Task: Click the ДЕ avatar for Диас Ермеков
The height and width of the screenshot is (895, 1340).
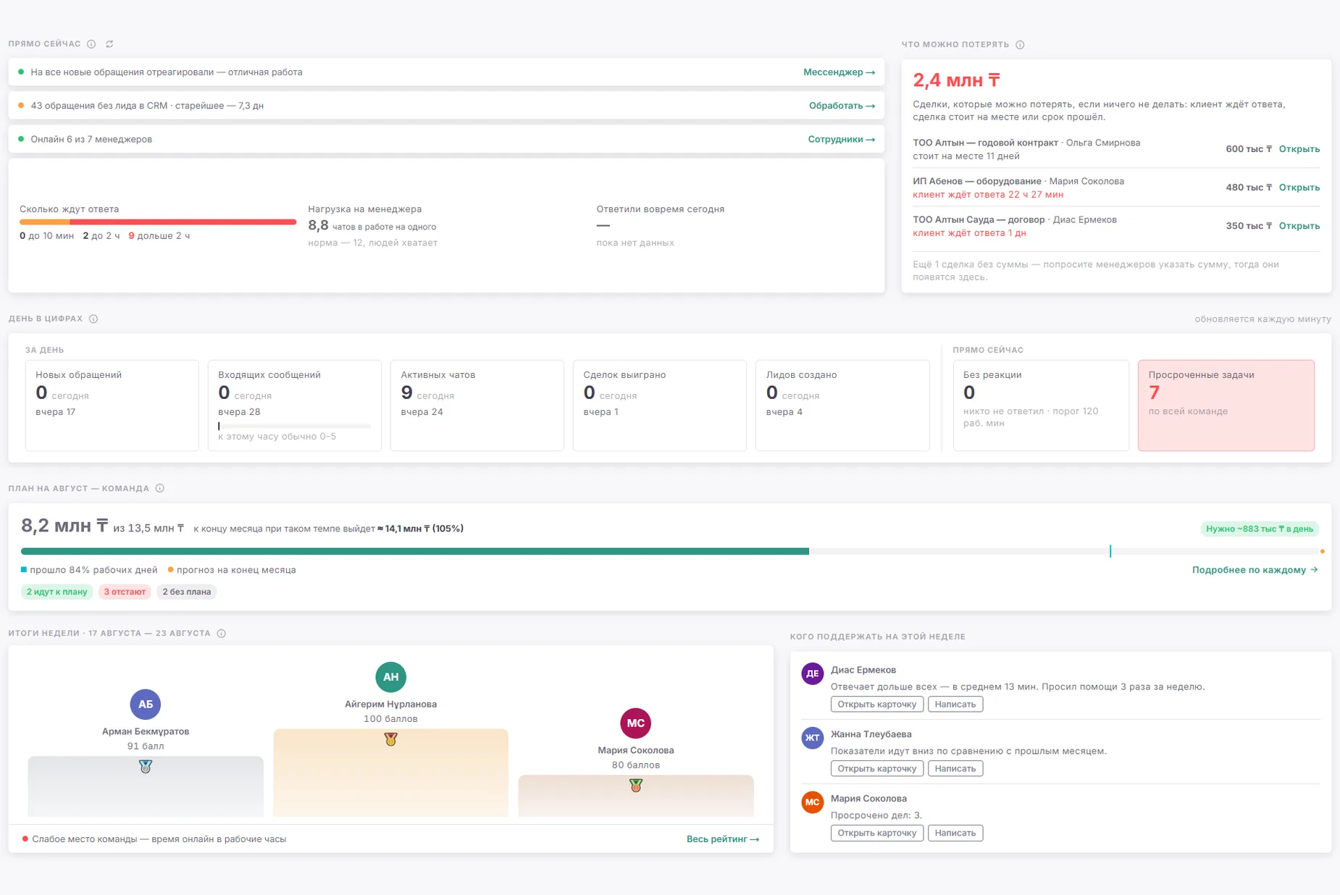Action: [813, 673]
